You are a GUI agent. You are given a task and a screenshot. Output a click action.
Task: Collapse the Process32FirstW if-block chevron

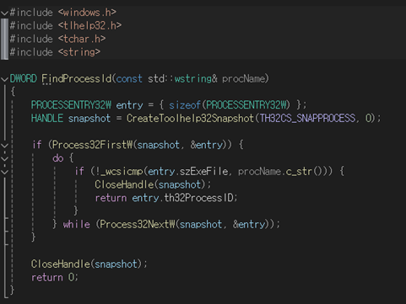coord(4,146)
